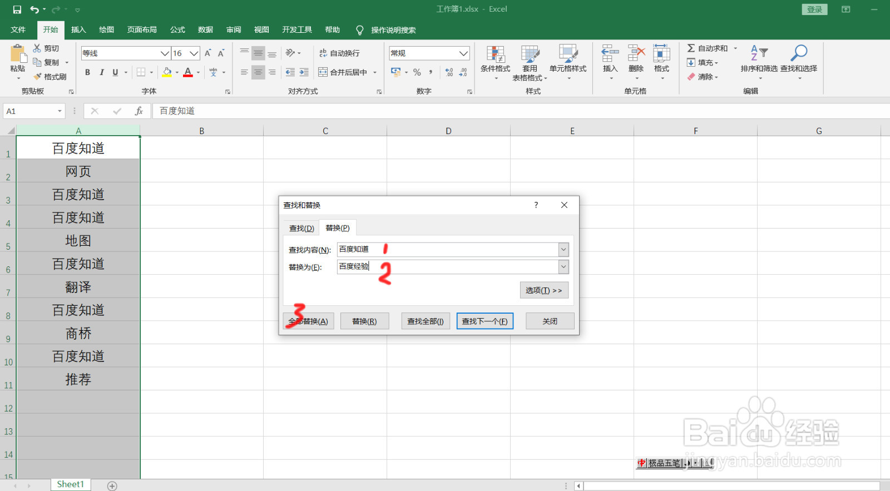Click Find Next (查找下一个) button

[x=484, y=321]
